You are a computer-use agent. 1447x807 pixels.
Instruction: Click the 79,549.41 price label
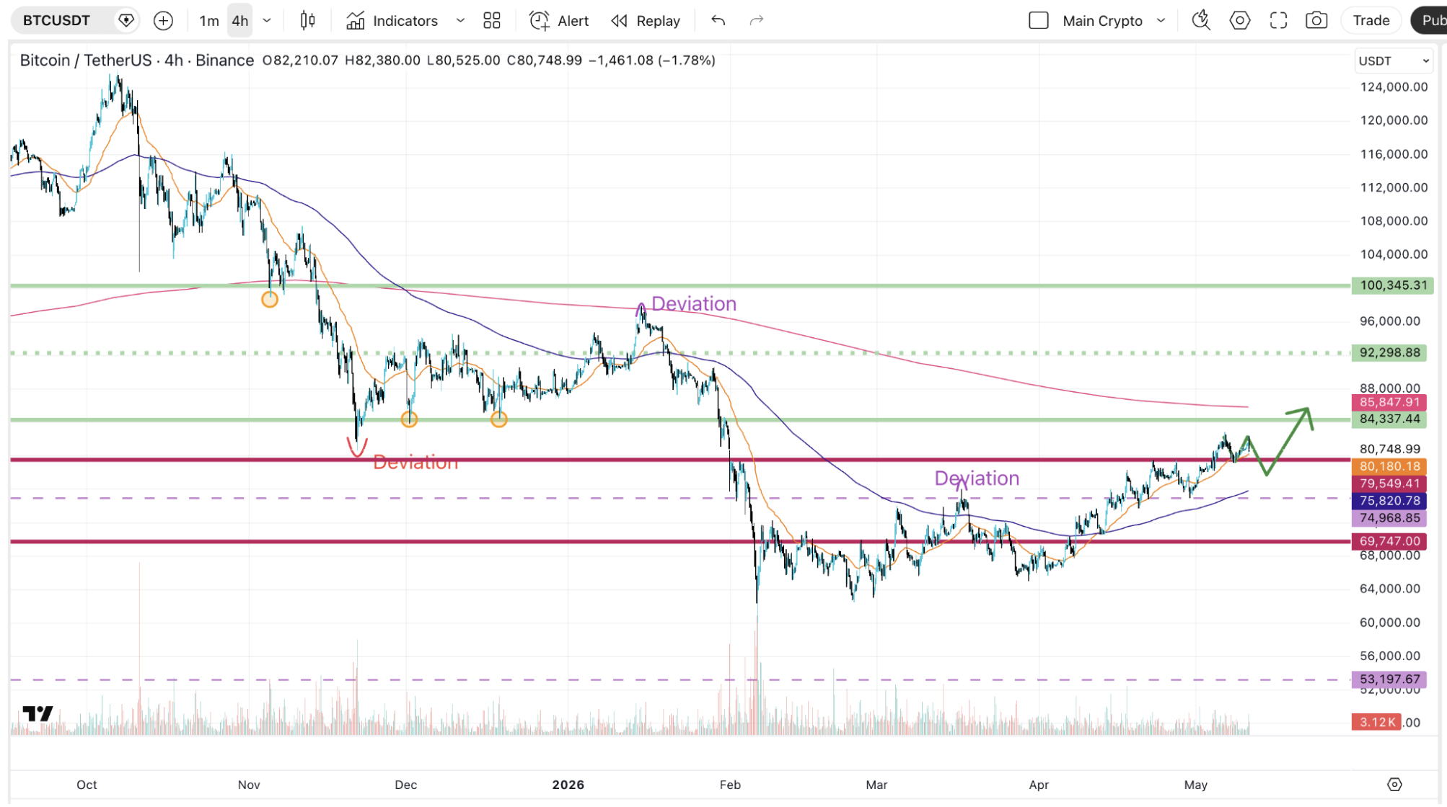point(1389,483)
